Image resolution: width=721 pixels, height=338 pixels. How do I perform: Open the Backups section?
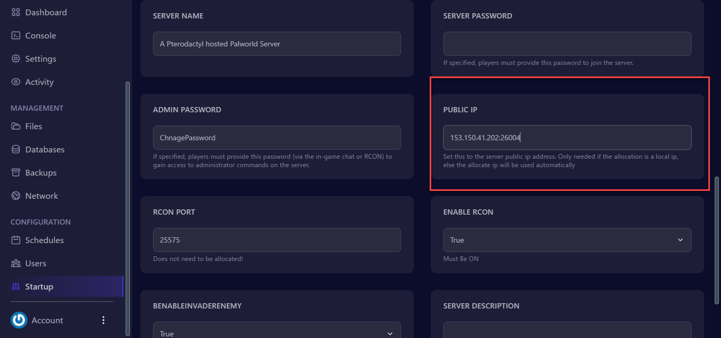pos(41,172)
